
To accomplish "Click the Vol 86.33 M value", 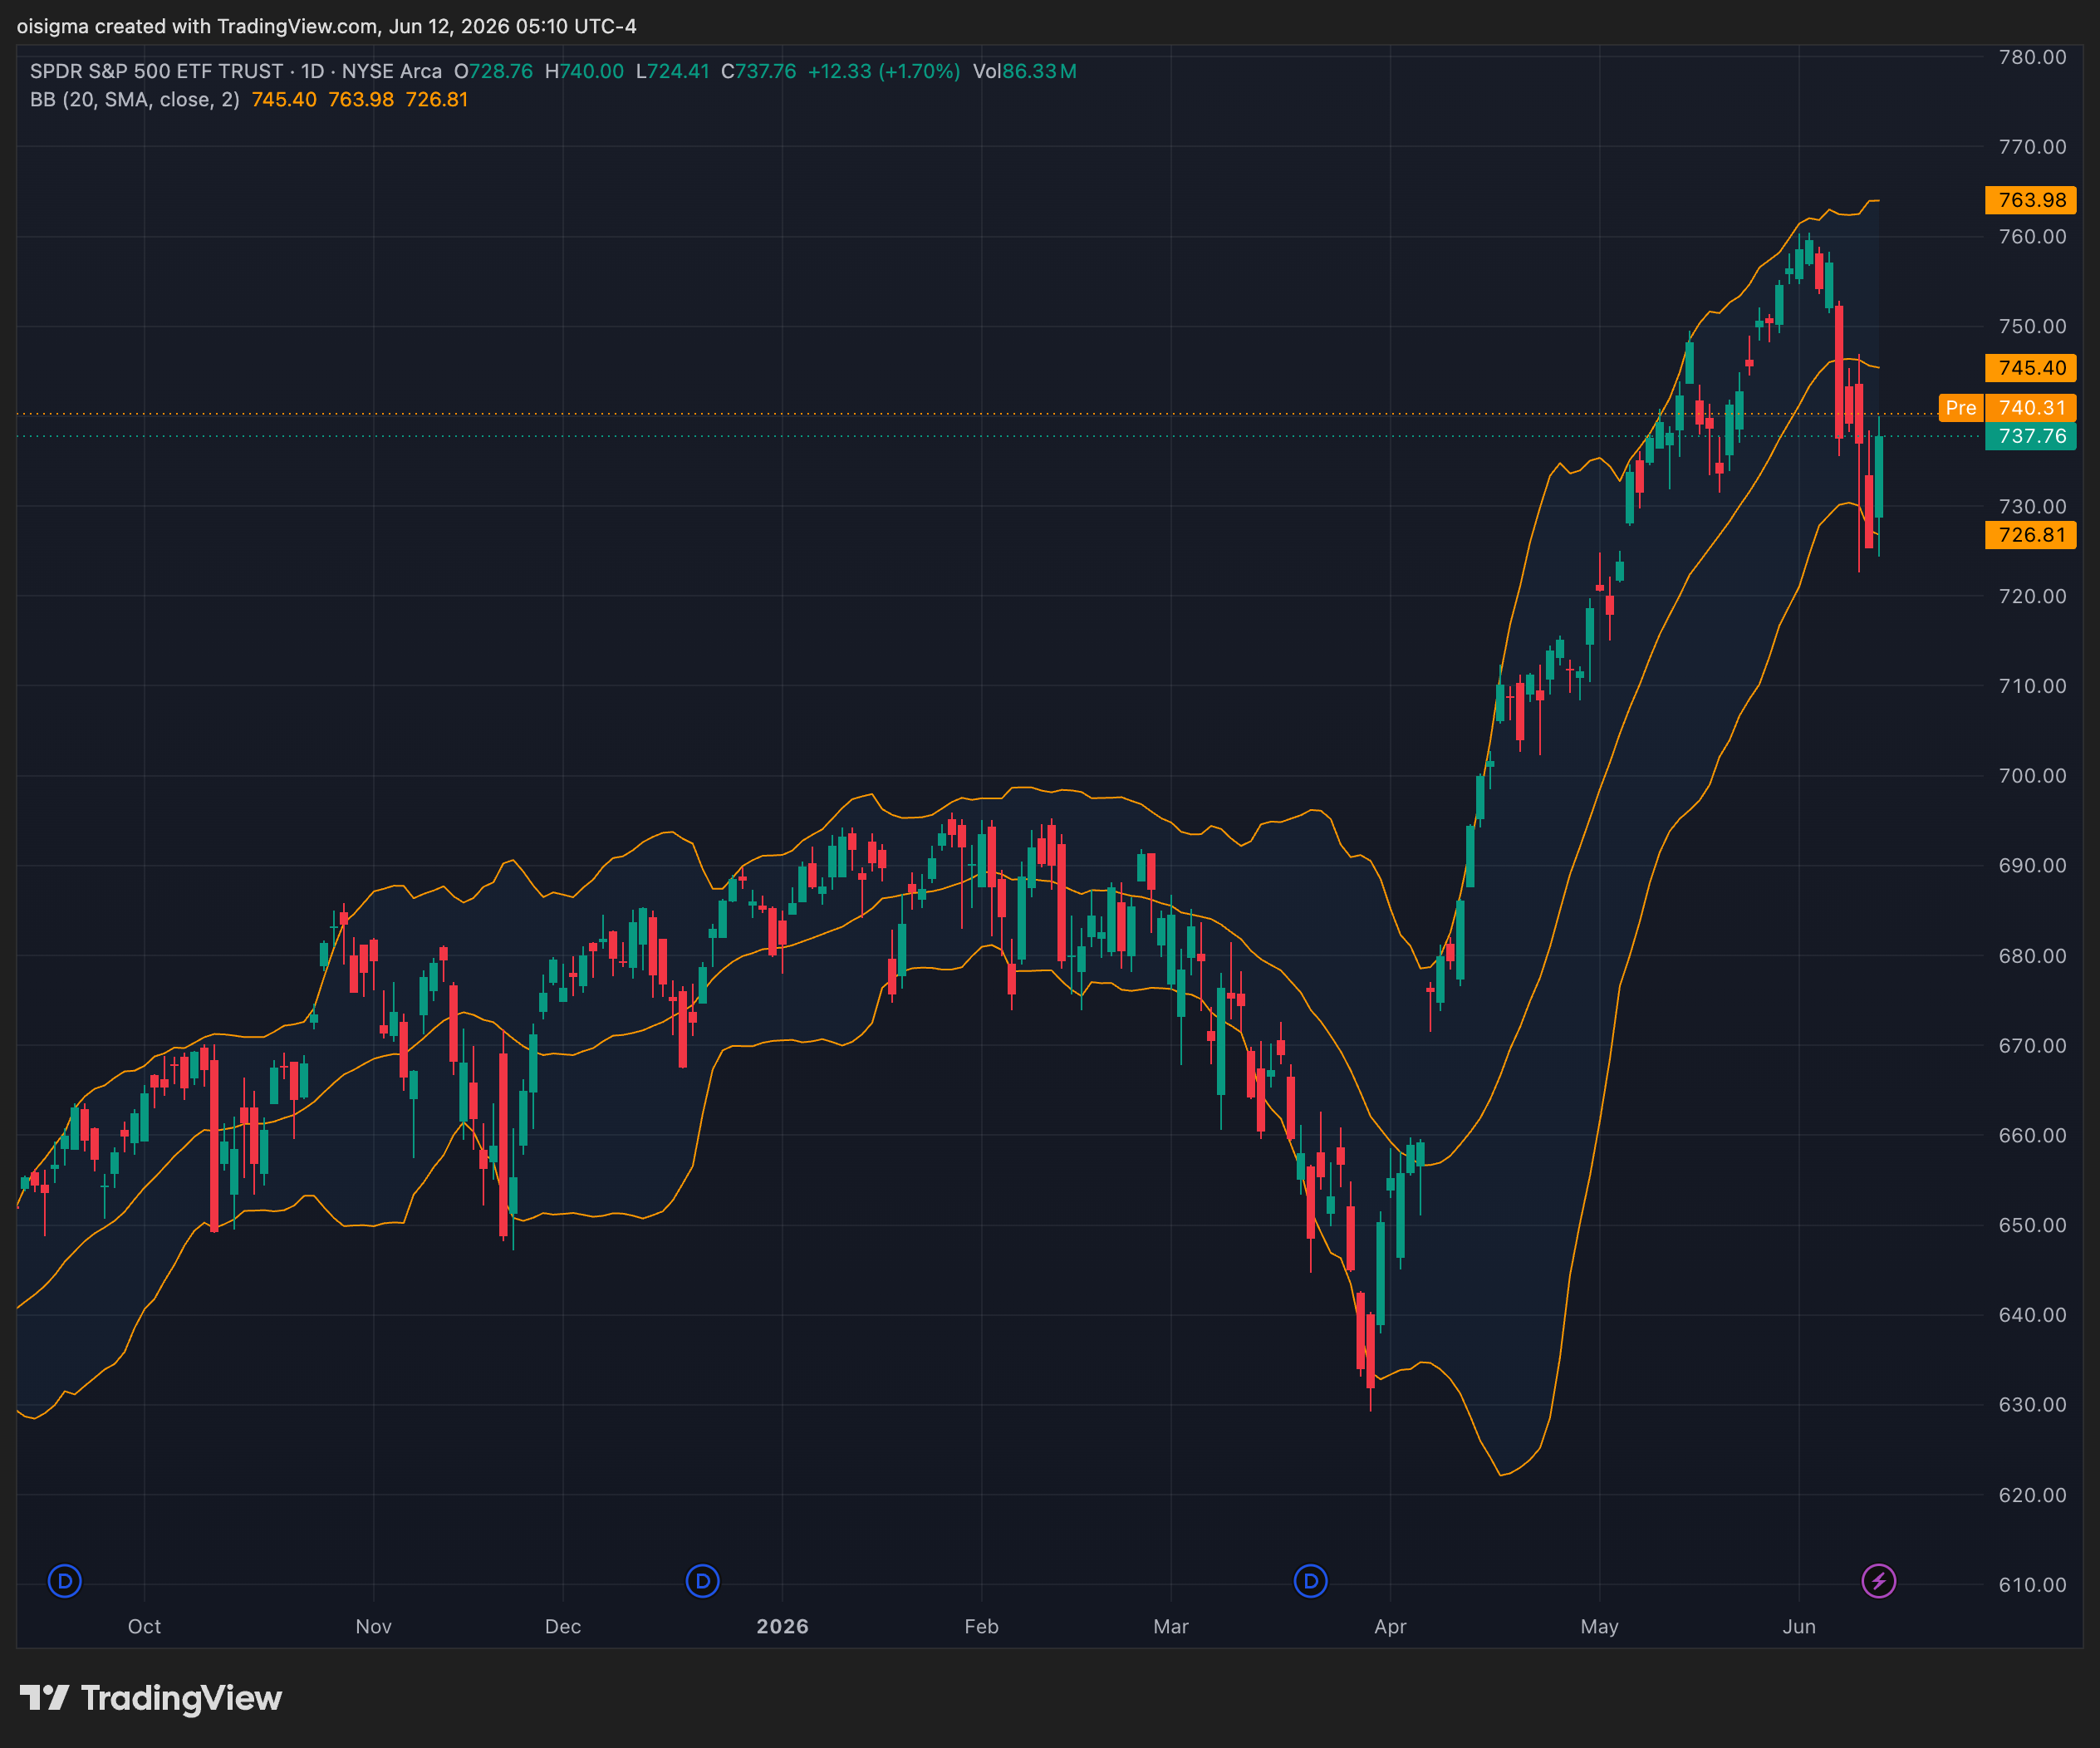I will (1025, 71).
